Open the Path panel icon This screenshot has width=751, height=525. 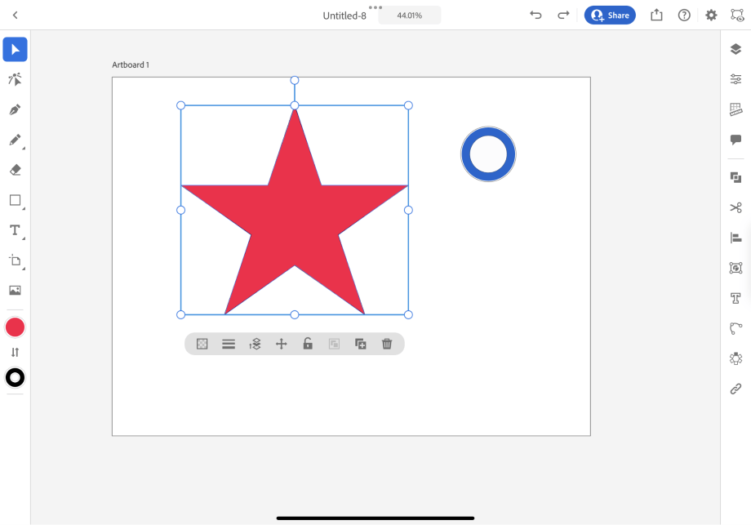click(x=735, y=328)
